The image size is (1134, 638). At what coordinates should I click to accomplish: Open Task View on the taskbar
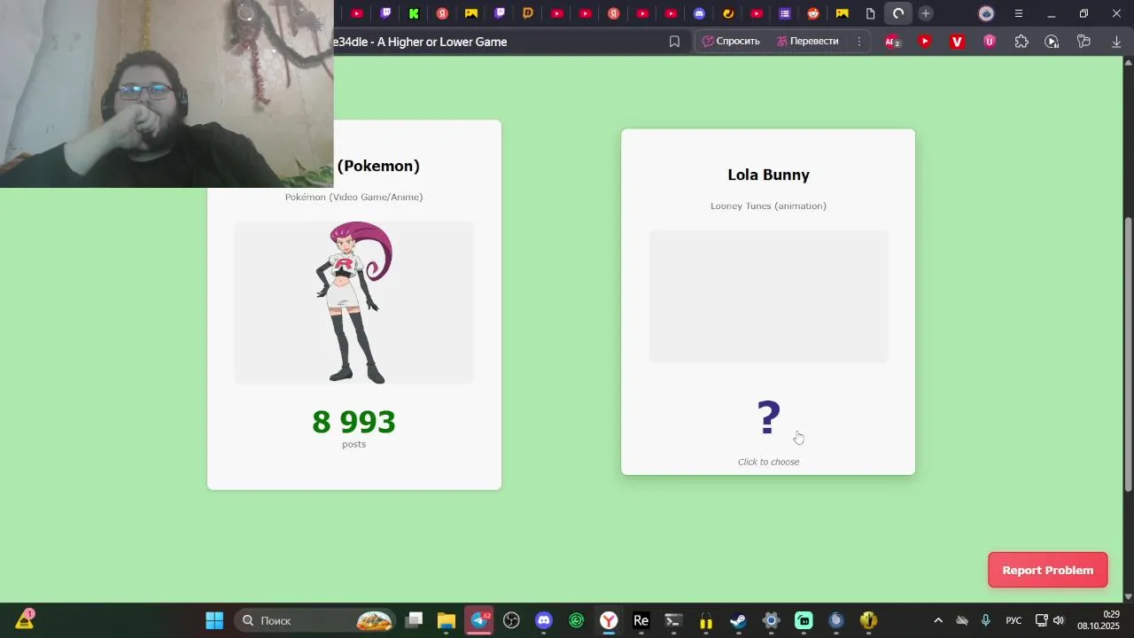(x=414, y=620)
